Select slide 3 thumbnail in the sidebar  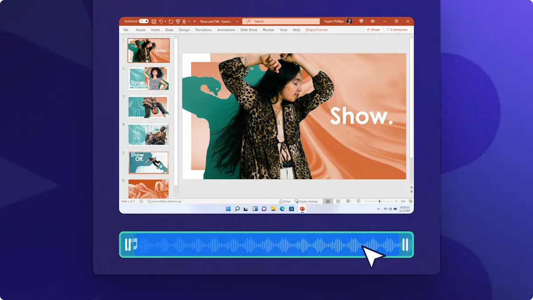coord(148,106)
